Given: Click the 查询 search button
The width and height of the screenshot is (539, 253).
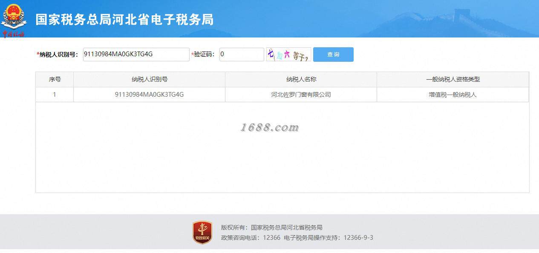Looking at the screenshot, I should click(333, 55).
